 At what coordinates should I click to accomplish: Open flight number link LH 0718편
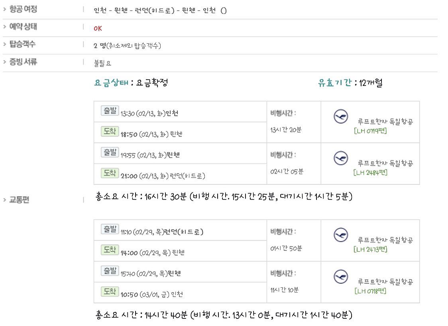(x=370, y=291)
